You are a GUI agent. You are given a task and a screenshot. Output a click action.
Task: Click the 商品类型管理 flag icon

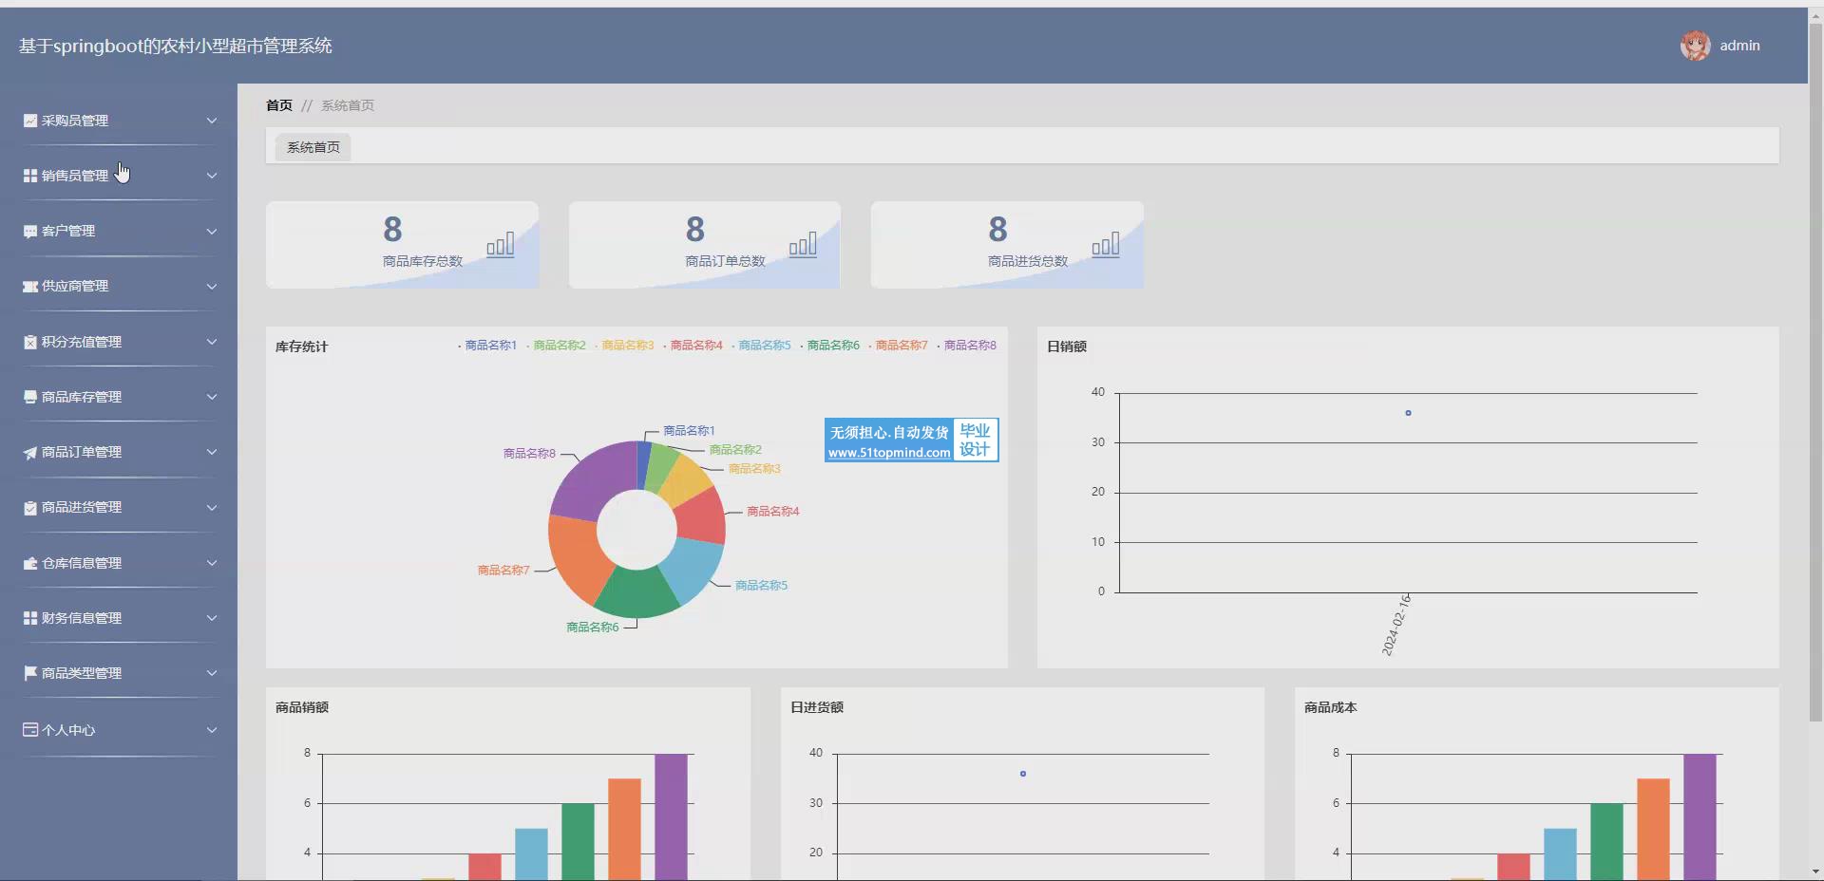click(30, 673)
